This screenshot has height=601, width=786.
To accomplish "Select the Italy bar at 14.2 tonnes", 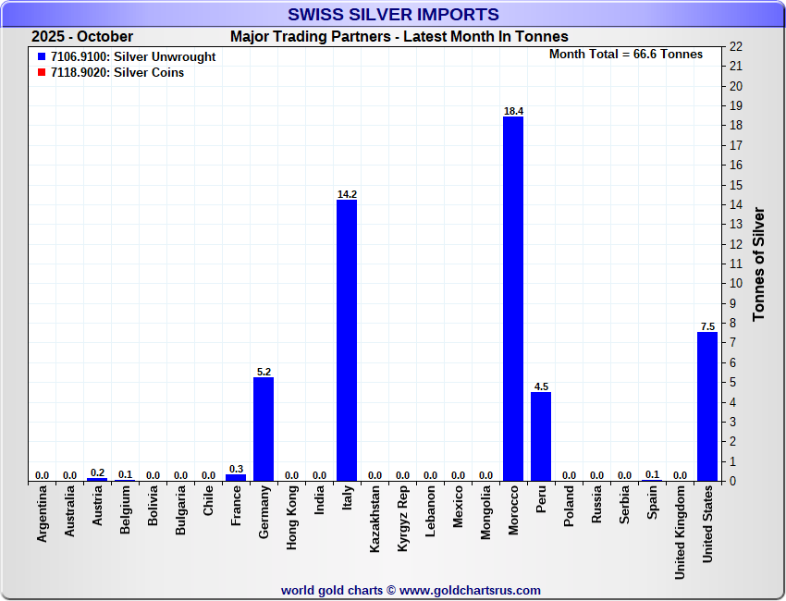I will pos(347,340).
